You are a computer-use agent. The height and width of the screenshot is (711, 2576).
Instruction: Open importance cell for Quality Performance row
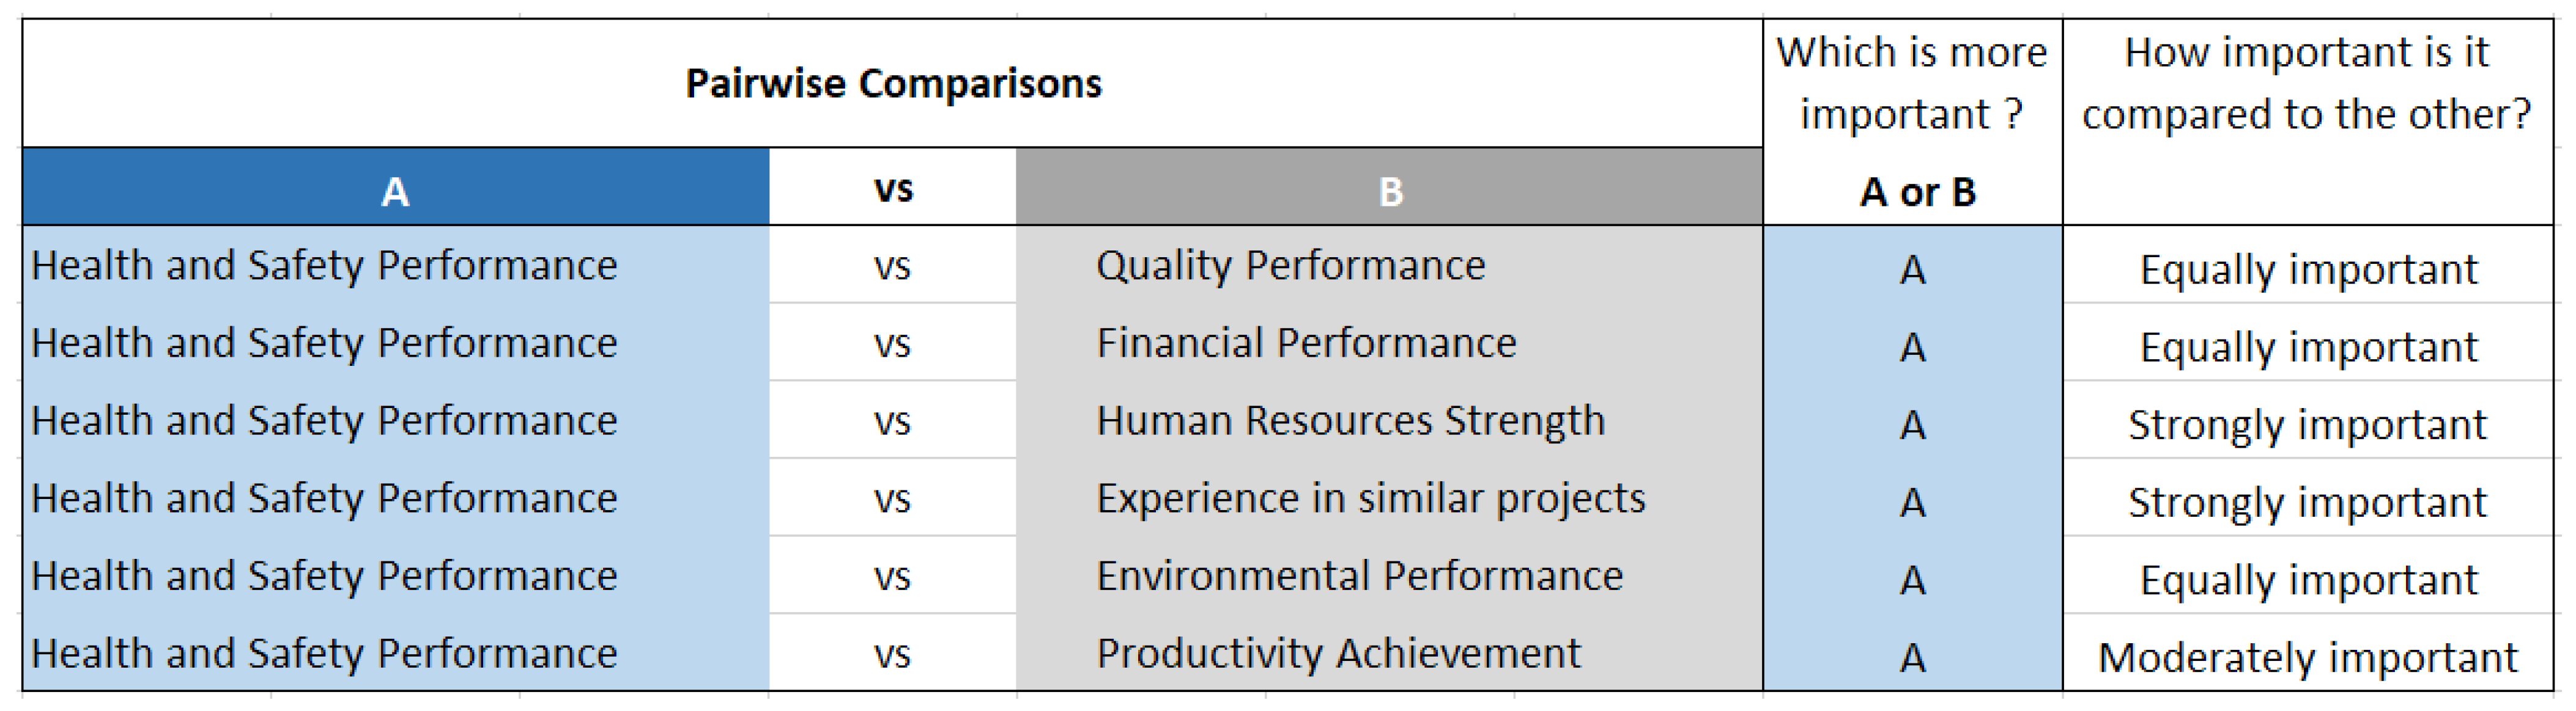click(x=2308, y=266)
